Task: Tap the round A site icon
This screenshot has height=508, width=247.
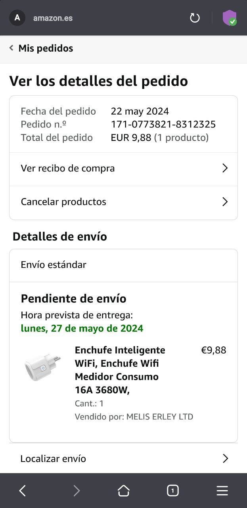Action: click(17, 18)
